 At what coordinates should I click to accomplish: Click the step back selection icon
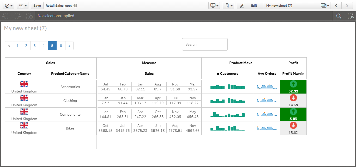click(5, 16)
